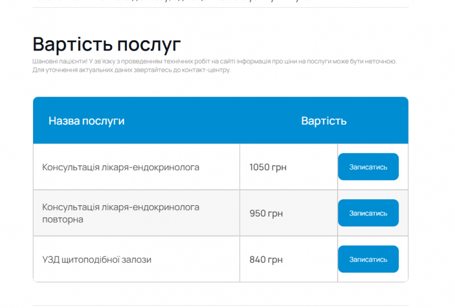Click the 'Вартість' column header

pos(324,121)
